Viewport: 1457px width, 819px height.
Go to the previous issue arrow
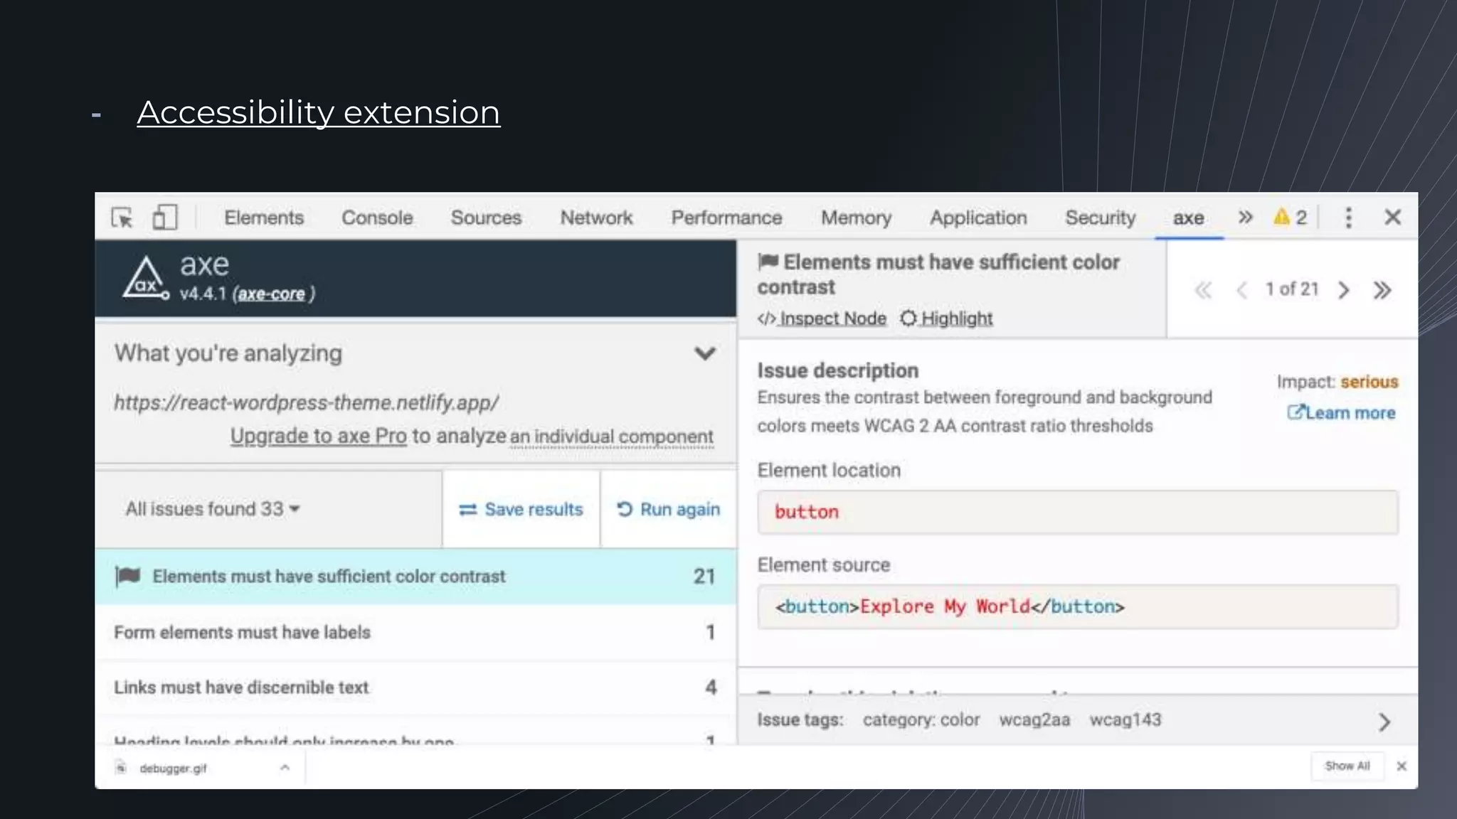pos(1242,290)
